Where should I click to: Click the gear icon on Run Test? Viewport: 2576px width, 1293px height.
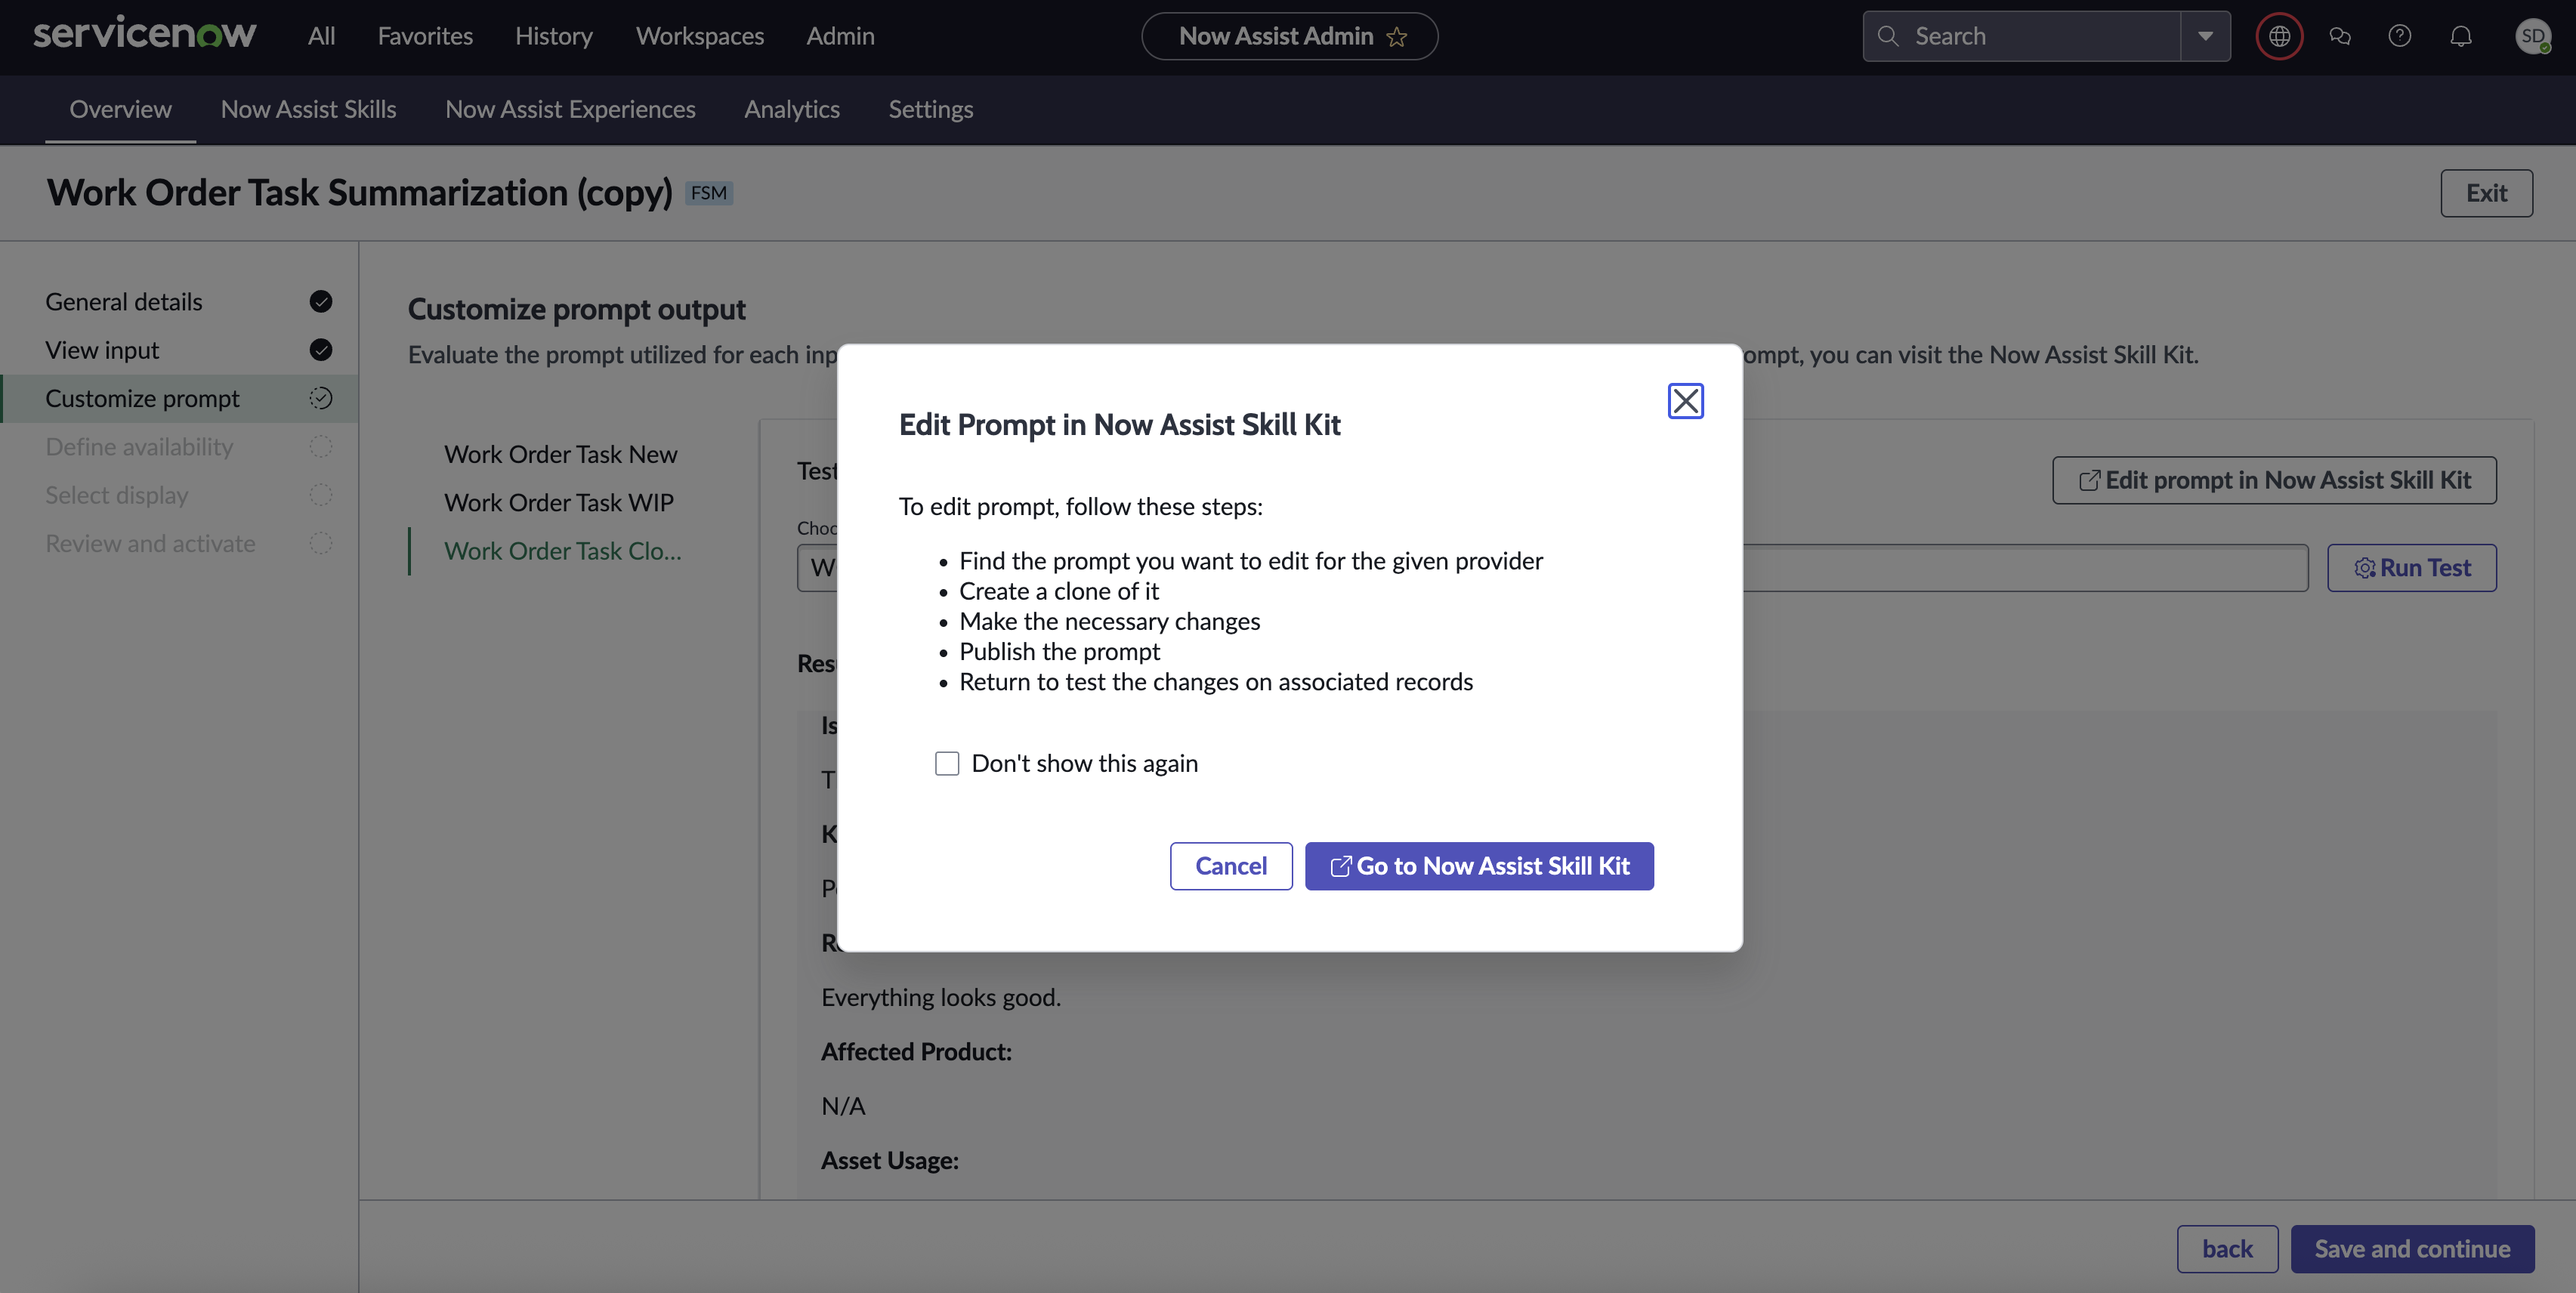tap(2364, 568)
